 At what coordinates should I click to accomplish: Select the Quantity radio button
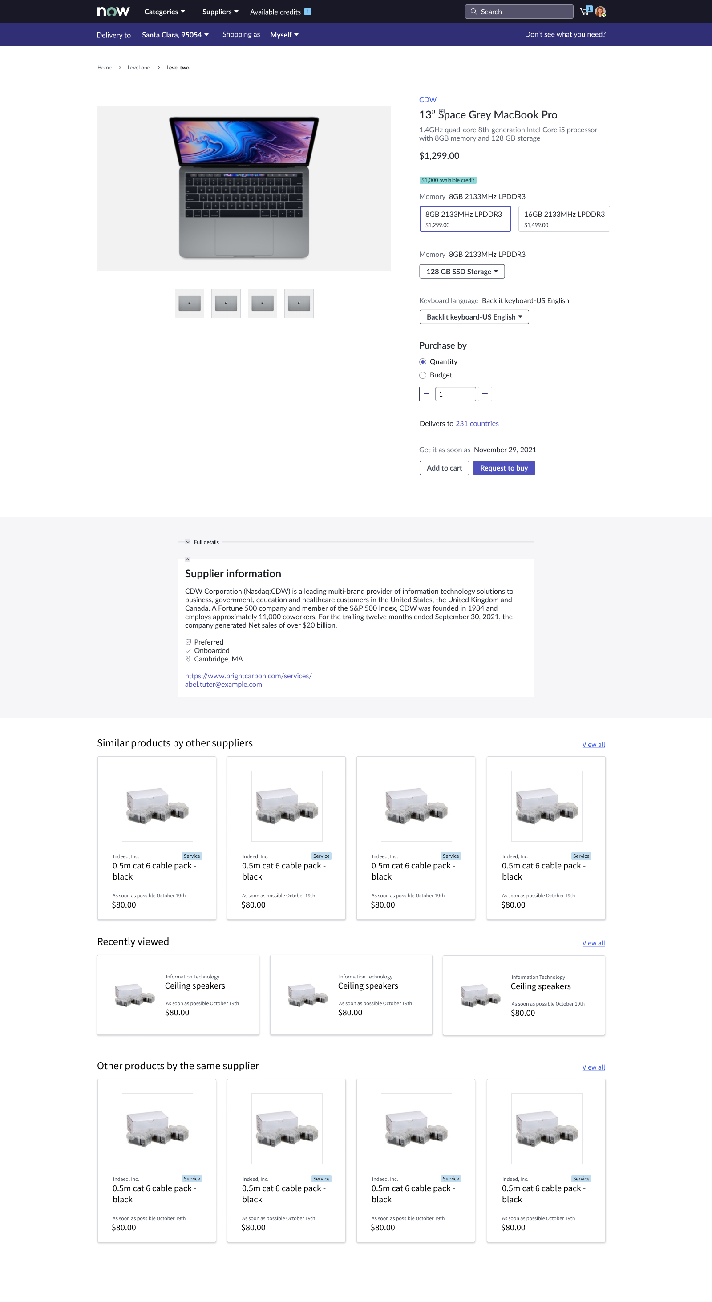[x=422, y=362]
